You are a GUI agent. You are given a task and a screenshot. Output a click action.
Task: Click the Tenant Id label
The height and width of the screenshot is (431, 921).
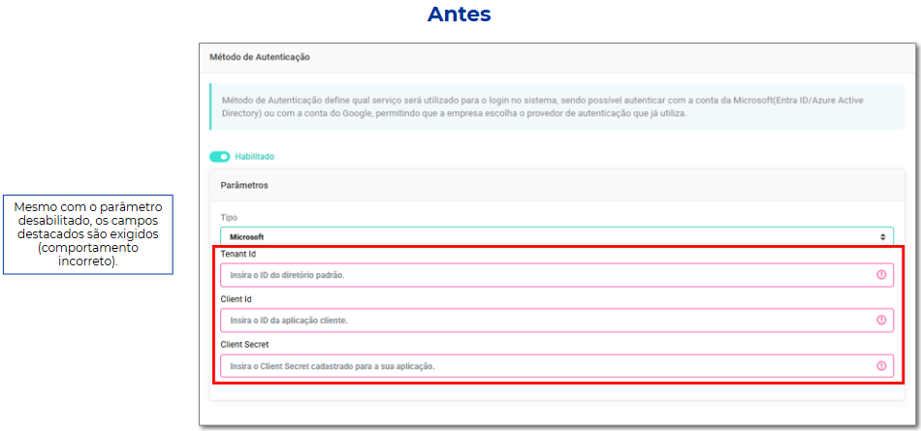[x=238, y=255]
